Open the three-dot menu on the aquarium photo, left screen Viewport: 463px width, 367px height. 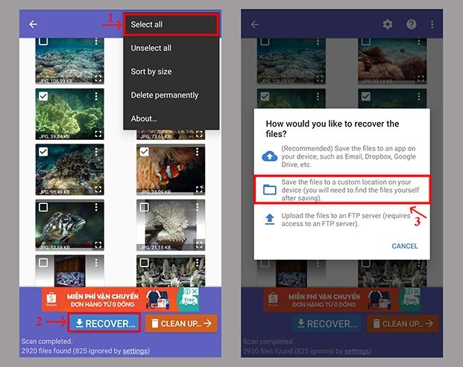tap(96, 262)
